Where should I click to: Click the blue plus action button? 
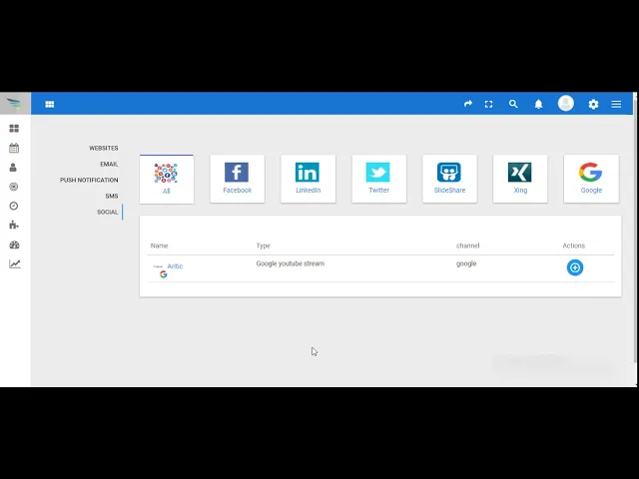(x=575, y=267)
